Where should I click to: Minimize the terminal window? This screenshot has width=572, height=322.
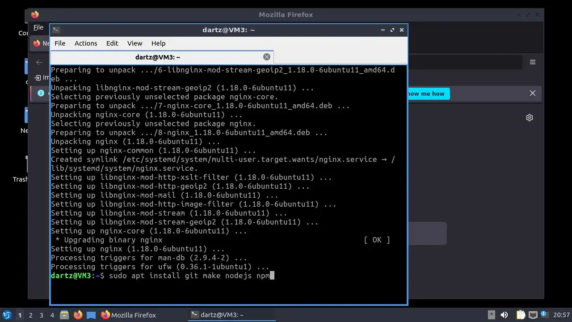[383, 30]
